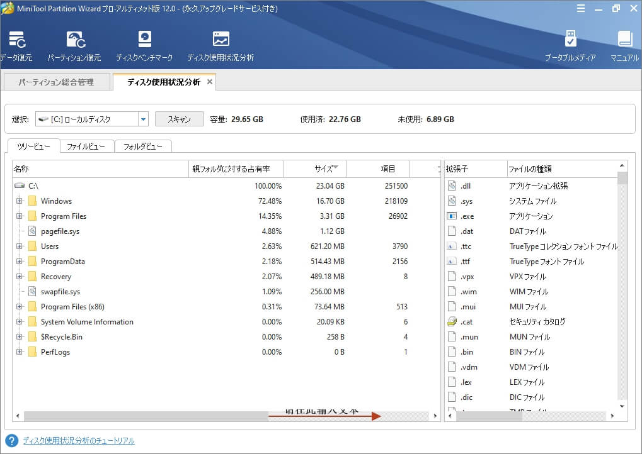The height and width of the screenshot is (454, 642).
Task: Open the Manual (マニュアル) icon
Action: 625,46
